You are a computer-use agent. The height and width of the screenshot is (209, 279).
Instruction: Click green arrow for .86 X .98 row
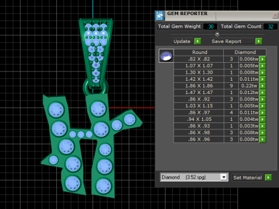coord(263,132)
